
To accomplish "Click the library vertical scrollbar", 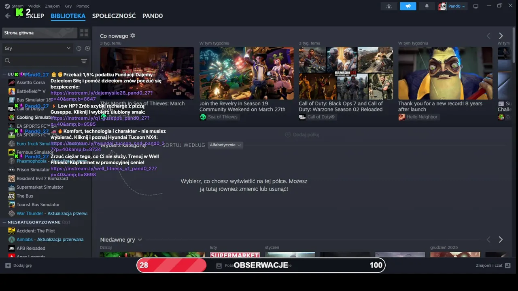I will [514, 44].
